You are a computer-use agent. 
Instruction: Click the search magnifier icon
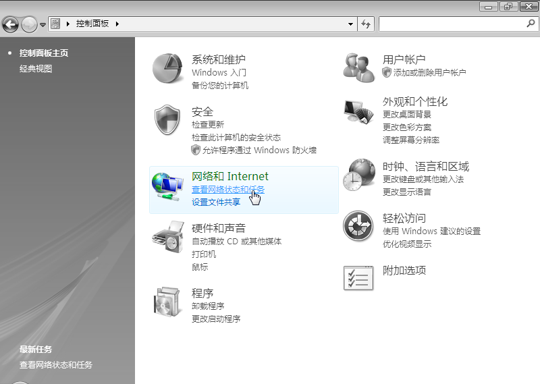point(531,24)
